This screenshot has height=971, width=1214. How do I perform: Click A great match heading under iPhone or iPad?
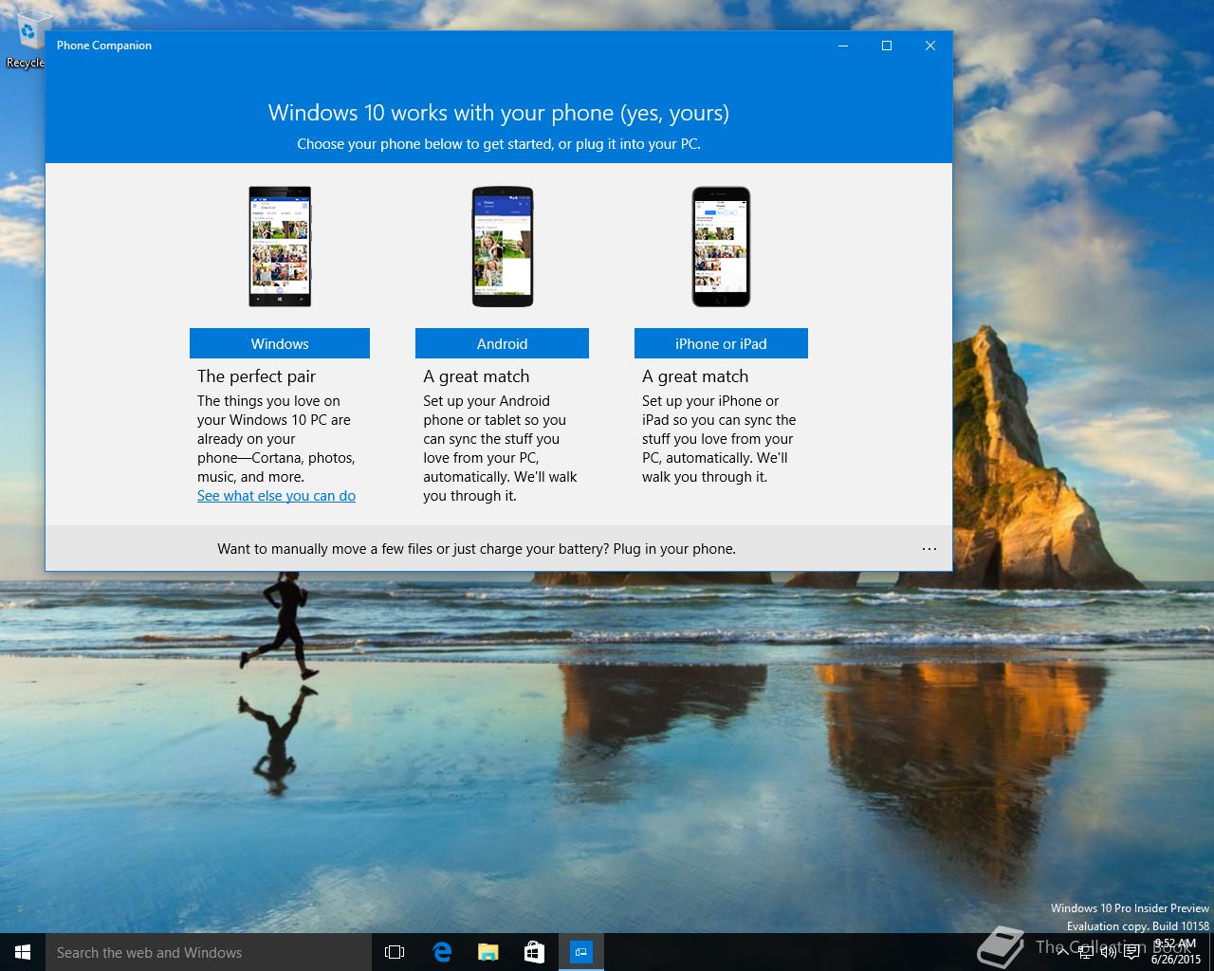pyautogui.click(x=695, y=376)
